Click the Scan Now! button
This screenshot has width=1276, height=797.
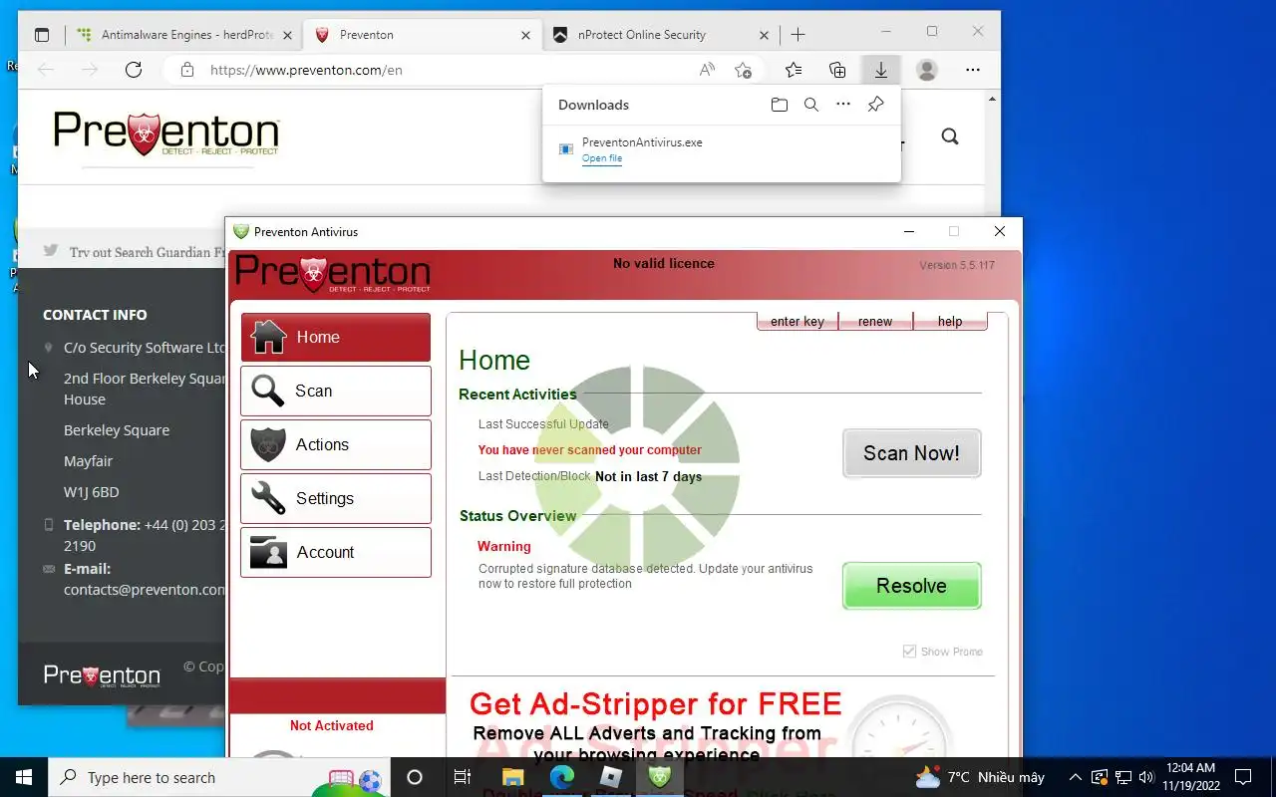click(x=911, y=453)
